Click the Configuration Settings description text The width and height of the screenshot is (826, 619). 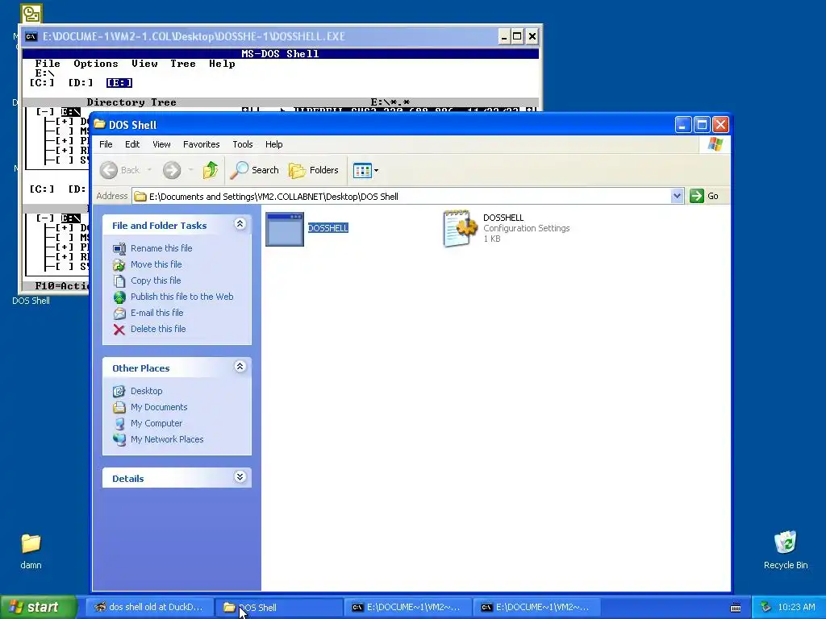click(x=526, y=228)
